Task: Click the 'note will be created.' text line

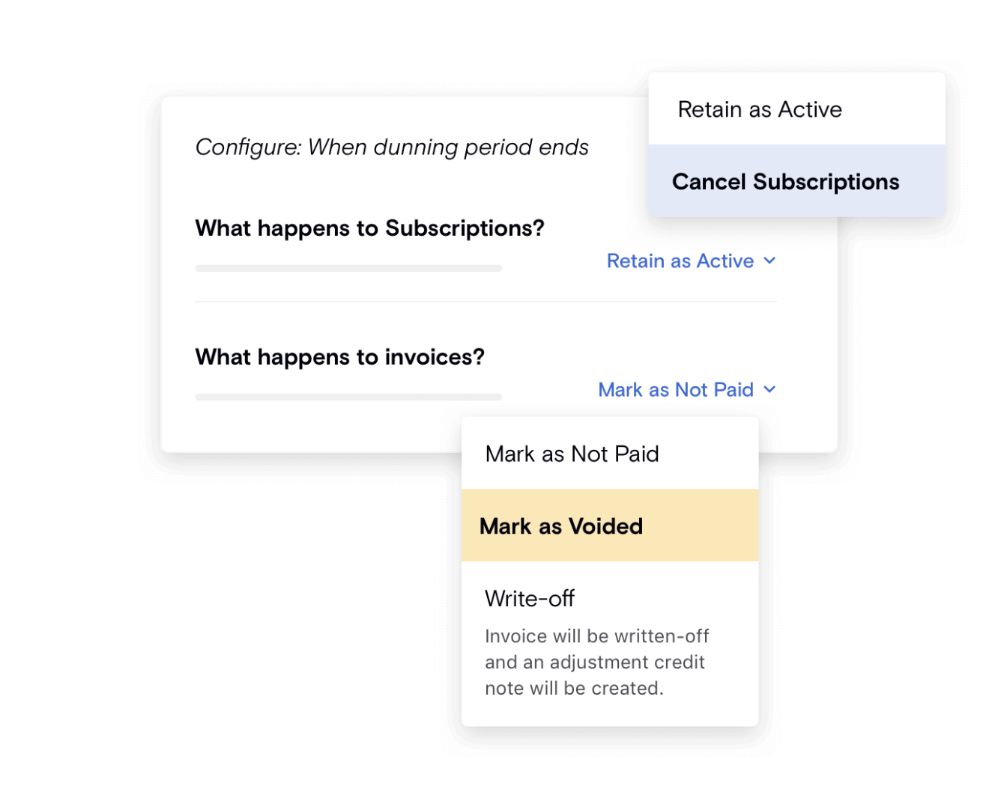Action: pyautogui.click(x=574, y=688)
